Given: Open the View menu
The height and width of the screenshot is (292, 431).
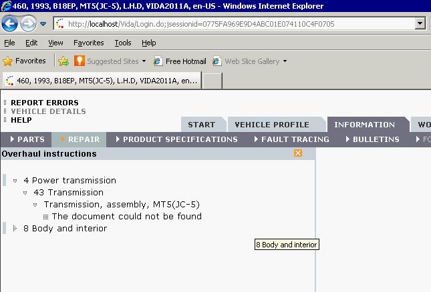Looking at the screenshot, I should pyautogui.click(x=55, y=43).
